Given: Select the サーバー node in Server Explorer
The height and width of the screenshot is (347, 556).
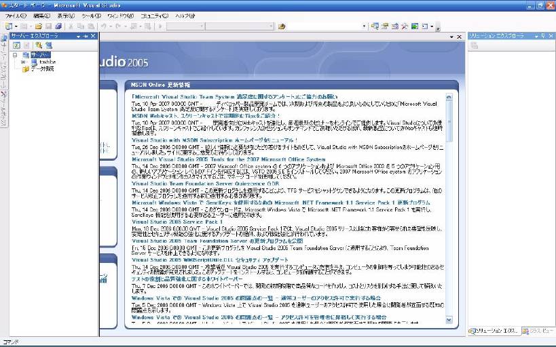Looking at the screenshot, I should [41, 55].
